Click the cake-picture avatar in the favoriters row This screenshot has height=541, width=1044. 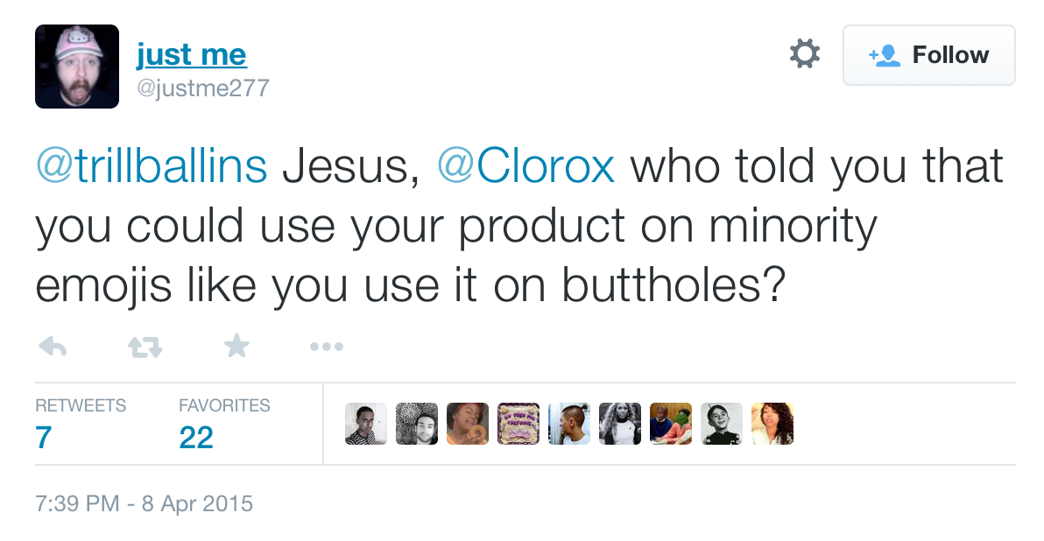(x=518, y=423)
